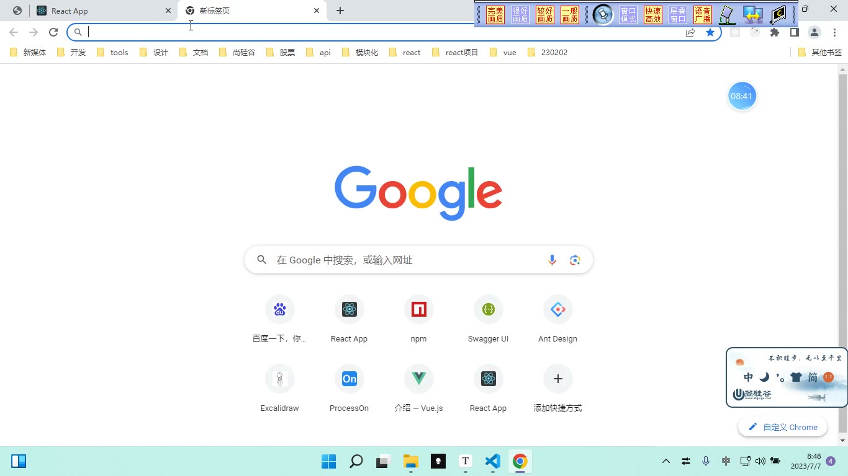Reload the page with the refresh button

[53, 32]
